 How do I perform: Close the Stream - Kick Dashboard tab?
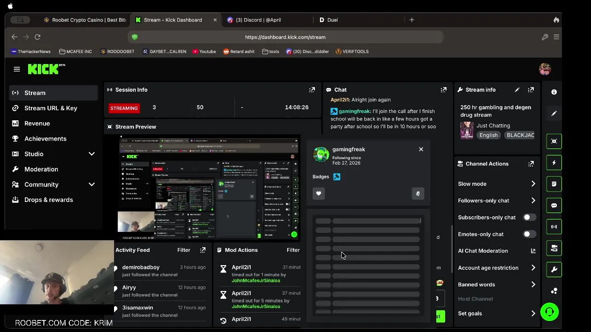[x=215, y=20]
